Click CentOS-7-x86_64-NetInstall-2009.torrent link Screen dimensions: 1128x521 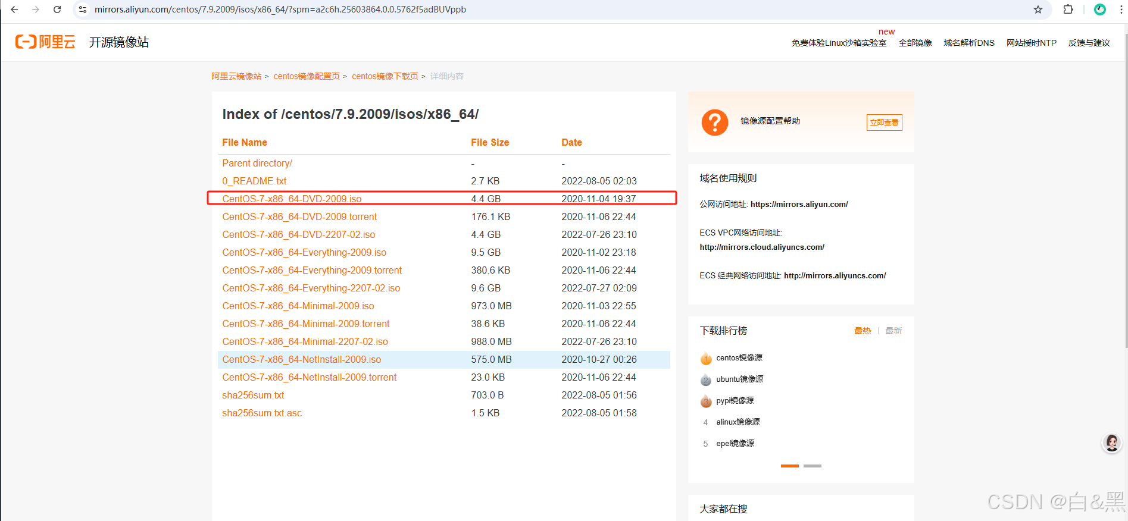pos(310,377)
